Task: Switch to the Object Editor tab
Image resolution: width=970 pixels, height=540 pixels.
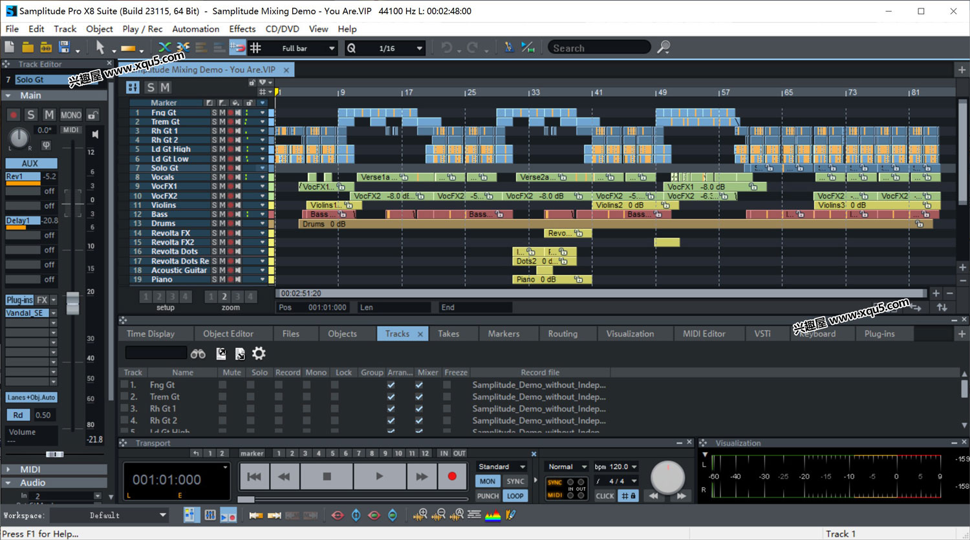Action: click(228, 334)
